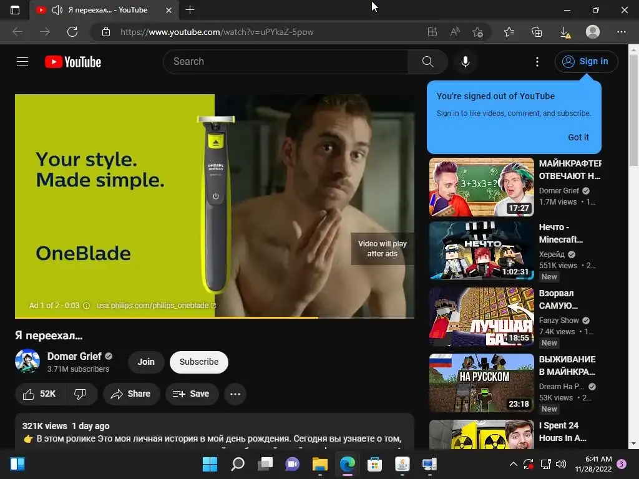The height and width of the screenshot is (479, 639).
Task: Go to YouTube home via logo
Action: coord(73,62)
